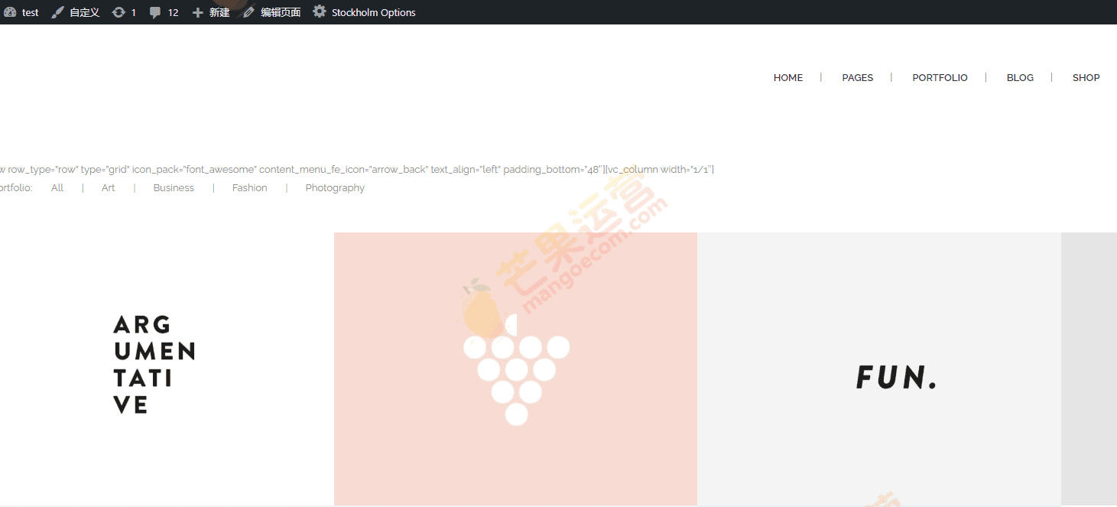Click the updates refresh icon

(119, 12)
